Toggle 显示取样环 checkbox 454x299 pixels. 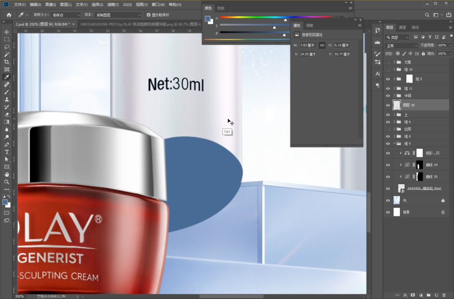tap(148, 15)
